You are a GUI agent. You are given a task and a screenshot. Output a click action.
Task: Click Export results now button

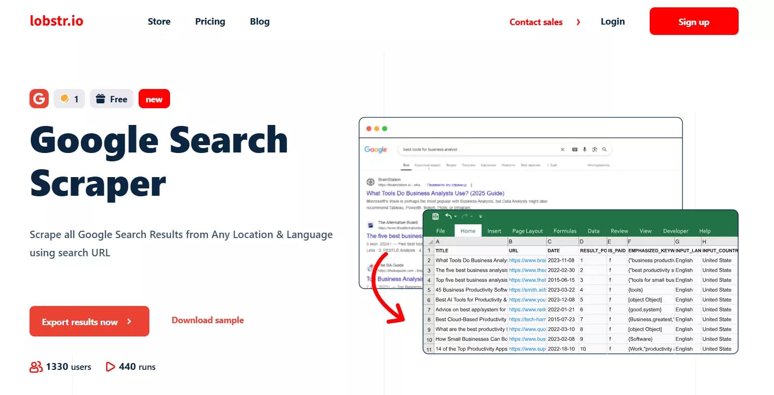pyautogui.click(x=89, y=322)
